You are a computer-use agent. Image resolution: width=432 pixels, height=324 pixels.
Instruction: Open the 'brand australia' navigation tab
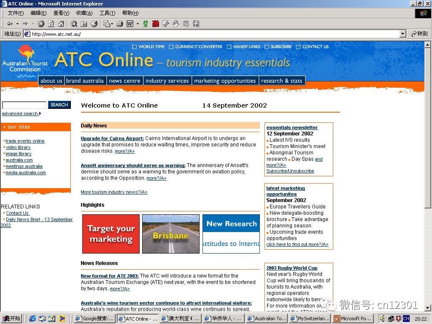coord(85,81)
